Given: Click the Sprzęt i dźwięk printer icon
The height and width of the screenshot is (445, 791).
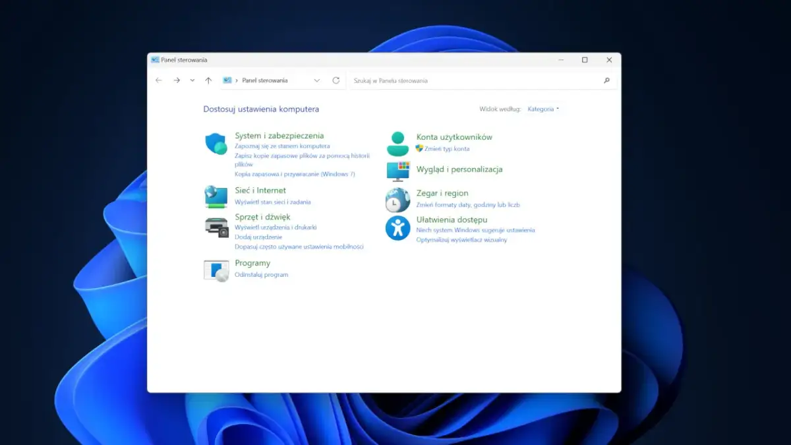Looking at the screenshot, I should click(216, 227).
